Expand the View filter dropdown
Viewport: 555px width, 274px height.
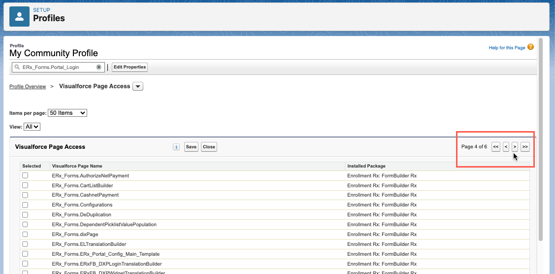tap(32, 127)
